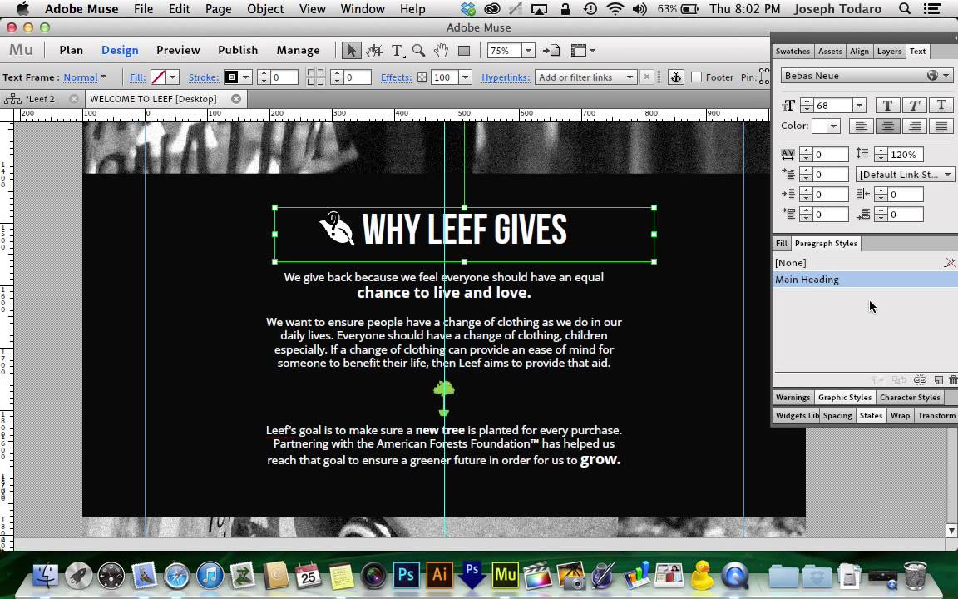This screenshot has width=958, height=599.
Task: Open the Stroke color dropdown arrow
Action: (245, 77)
